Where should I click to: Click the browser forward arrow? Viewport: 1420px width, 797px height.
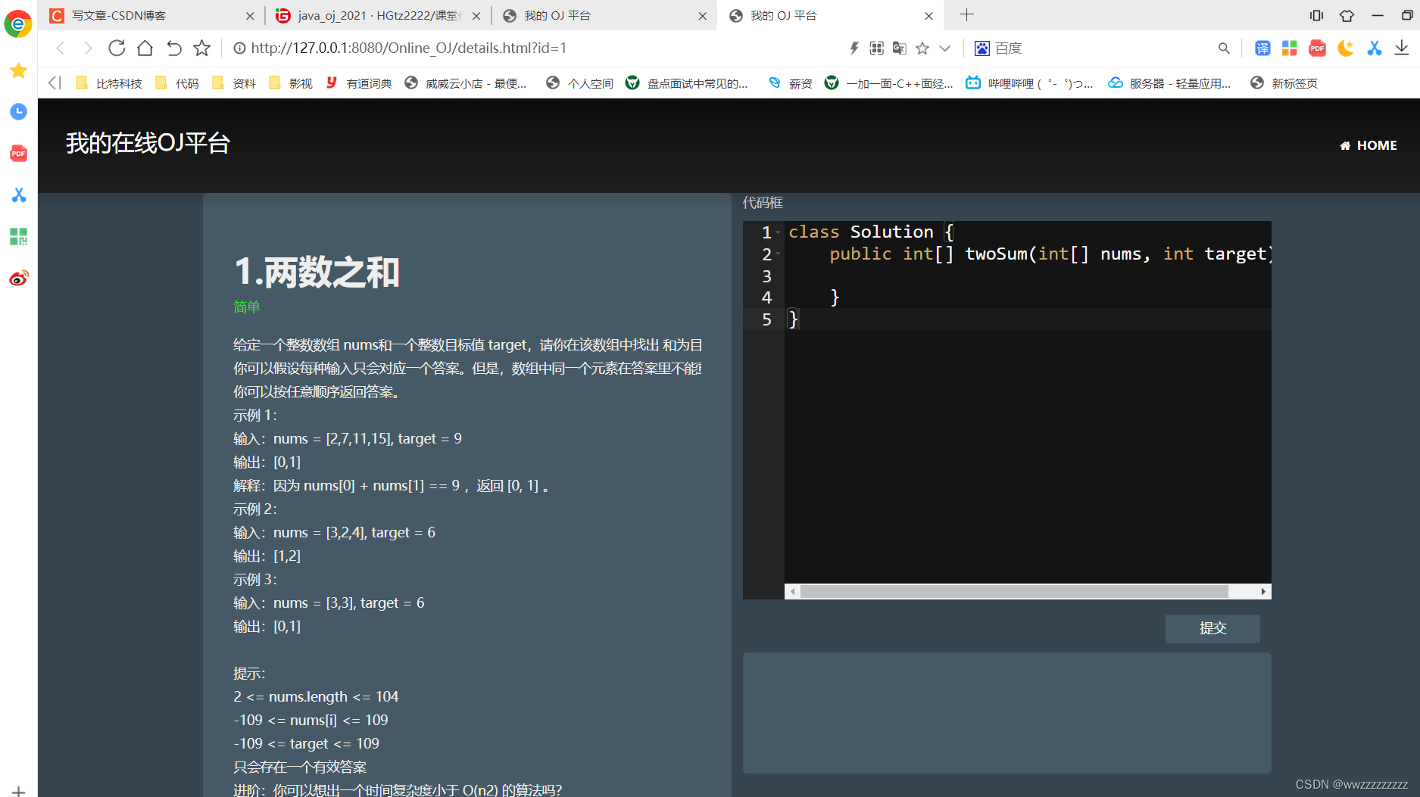[x=88, y=48]
